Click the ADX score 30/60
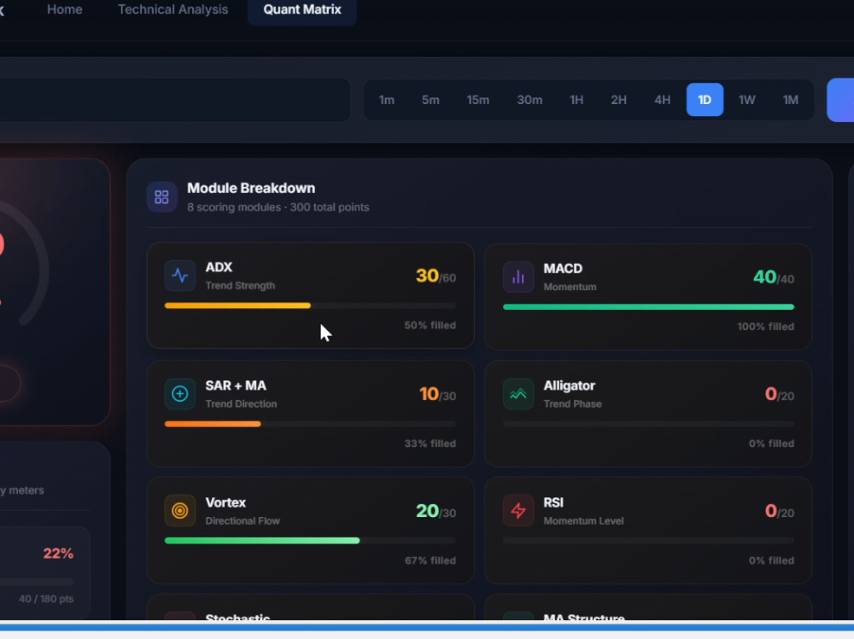 click(436, 276)
